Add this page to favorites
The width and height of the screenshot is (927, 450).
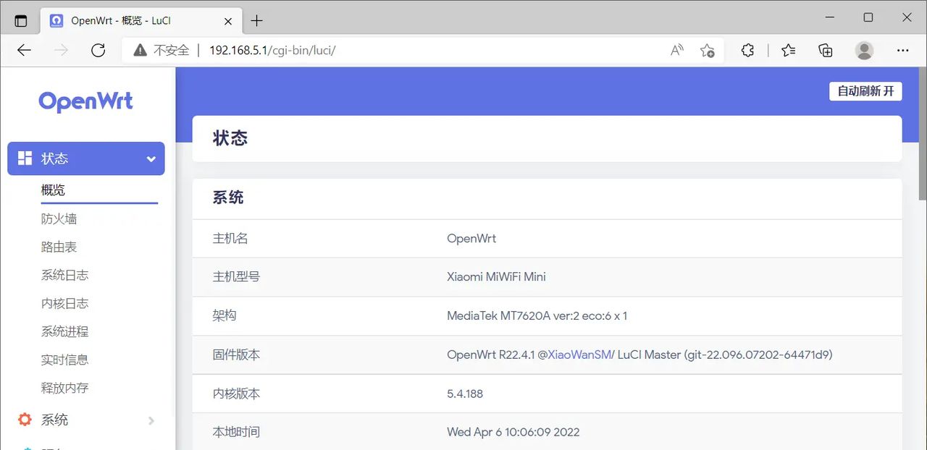click(x=707, y=50)
